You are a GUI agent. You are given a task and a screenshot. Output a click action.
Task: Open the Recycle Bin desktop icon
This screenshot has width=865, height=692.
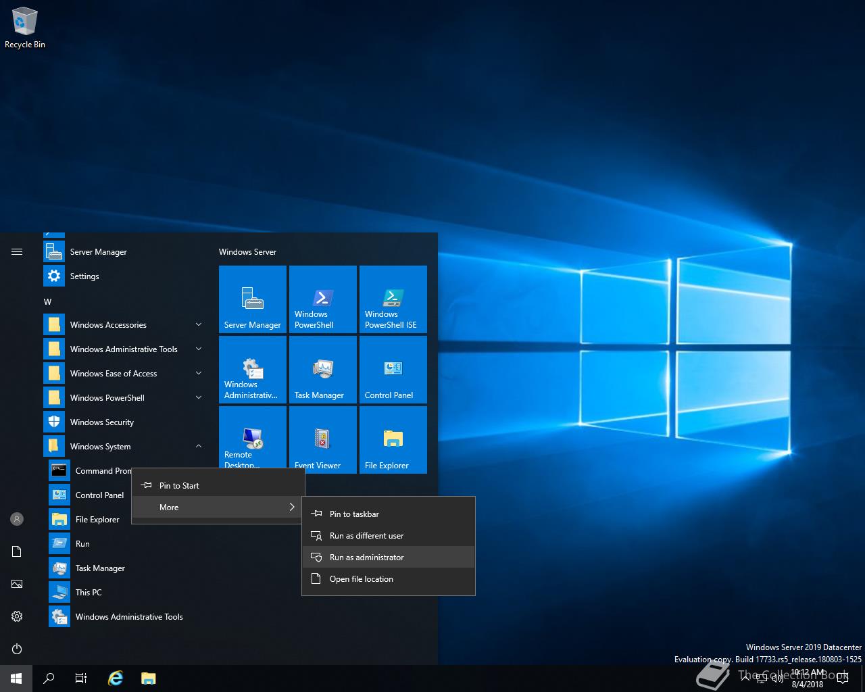coord(25,28)
